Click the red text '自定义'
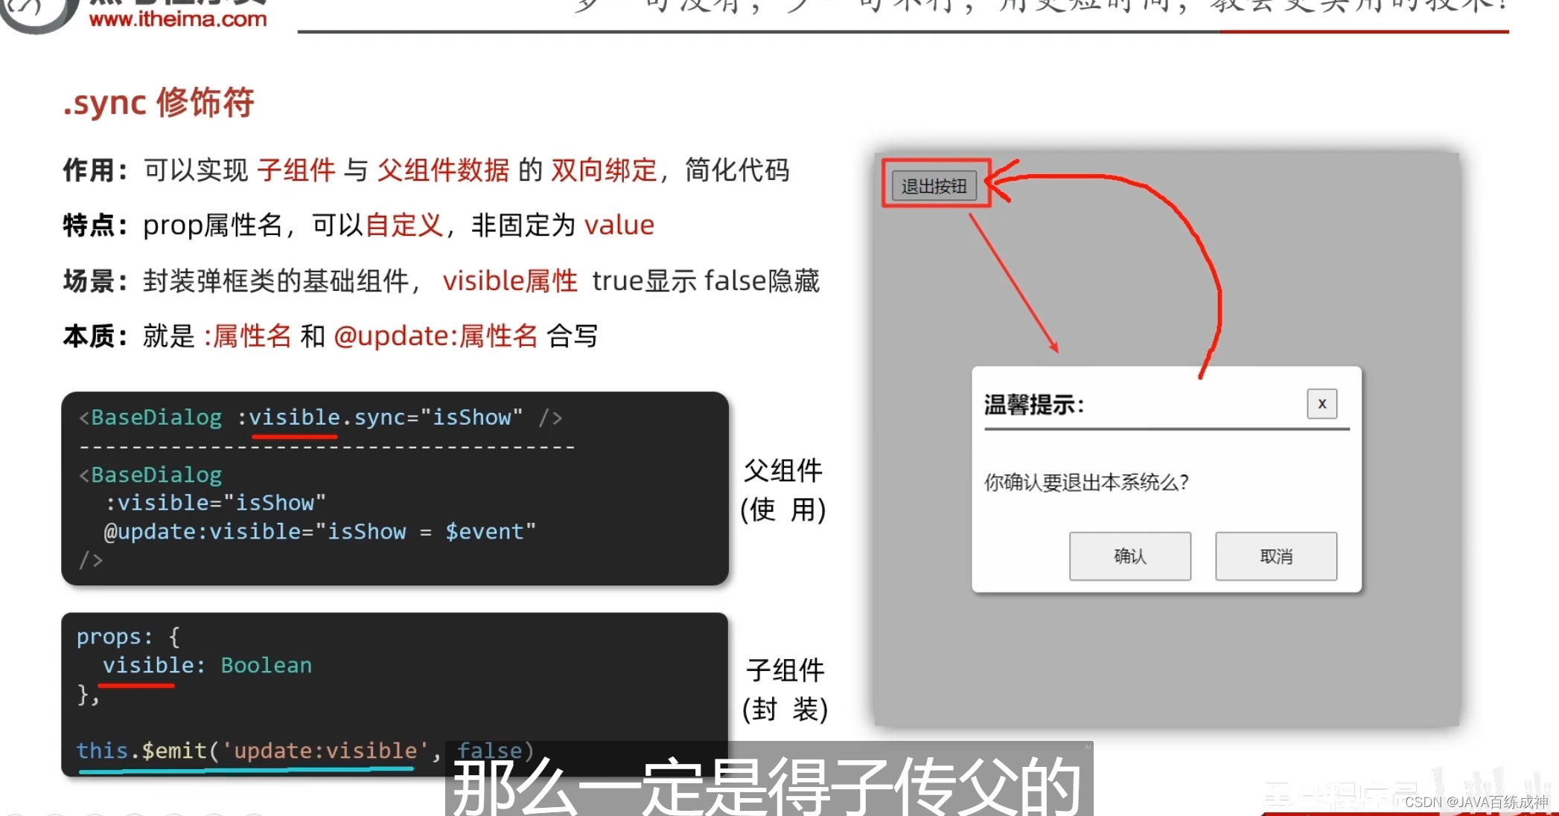The image size is (1559, 816). point(404,225)
